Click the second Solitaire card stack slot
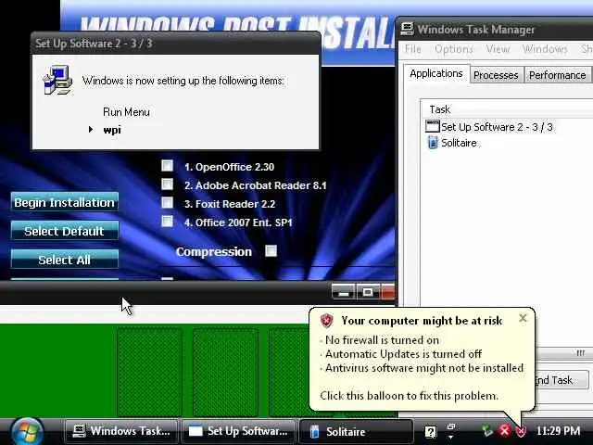 tap(225, 373)
